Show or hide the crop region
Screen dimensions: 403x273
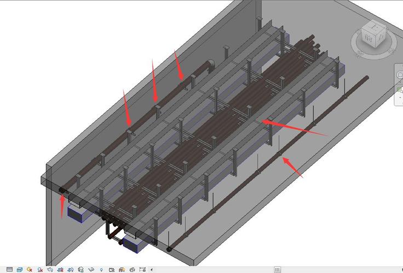71,269
